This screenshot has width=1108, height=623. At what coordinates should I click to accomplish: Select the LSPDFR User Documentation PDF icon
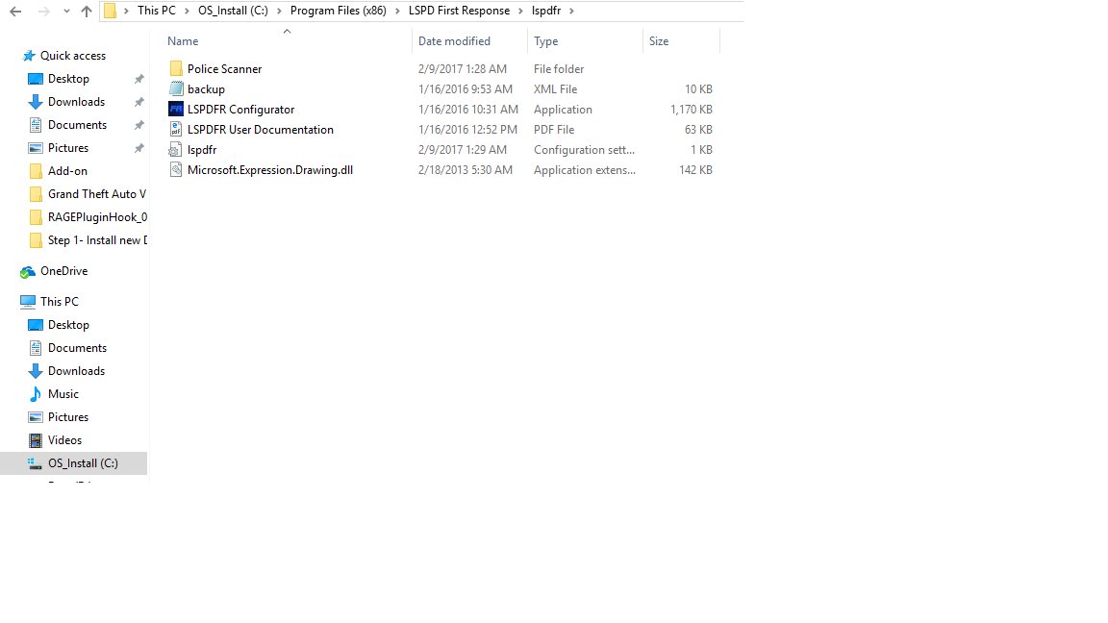click(176, 129)
